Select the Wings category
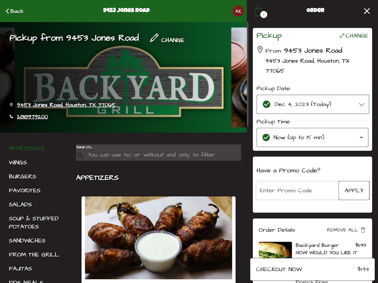This screenshot has height=283, width=378. 18,162
